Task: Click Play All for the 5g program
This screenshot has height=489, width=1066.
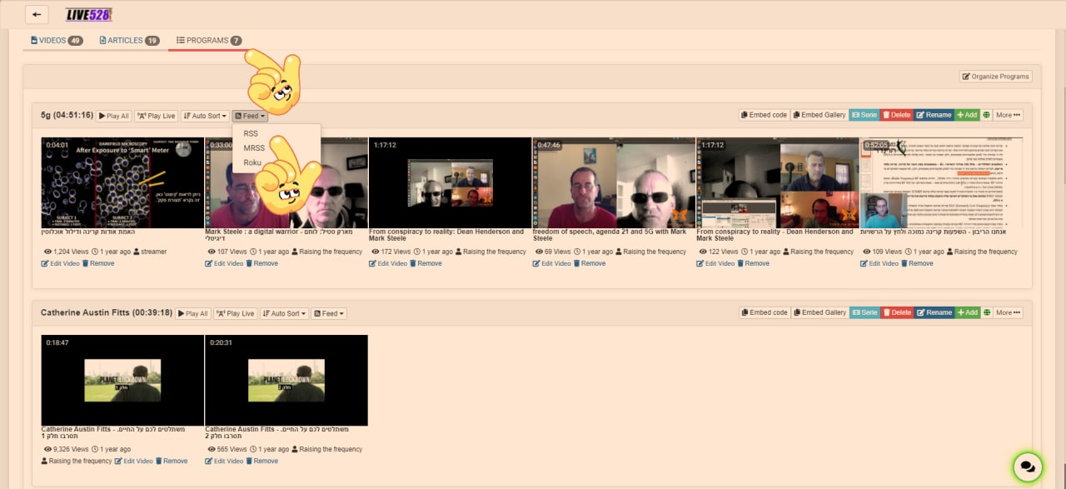Action: tap(113, 115)
